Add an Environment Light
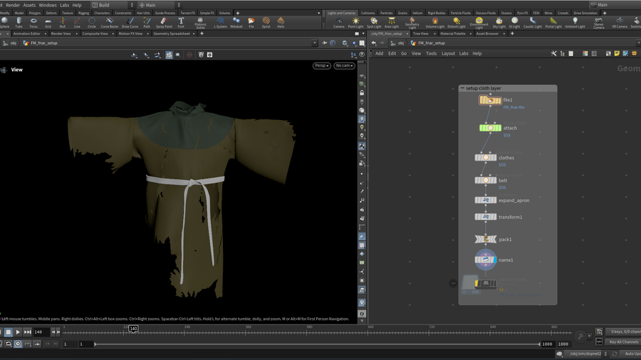Image resolution: width=641 pixels, height=360 pixels. 479,23
